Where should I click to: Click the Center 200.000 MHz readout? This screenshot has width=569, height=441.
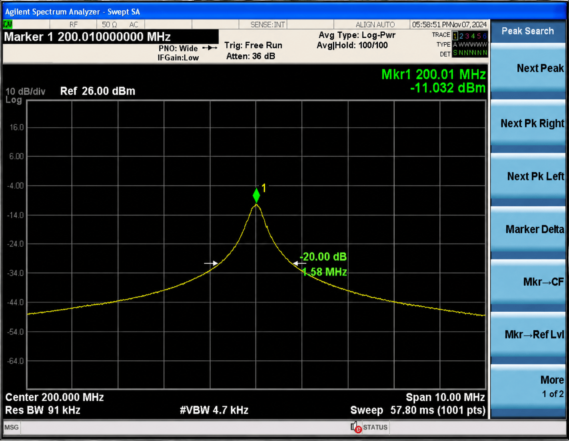click(54, 397)
